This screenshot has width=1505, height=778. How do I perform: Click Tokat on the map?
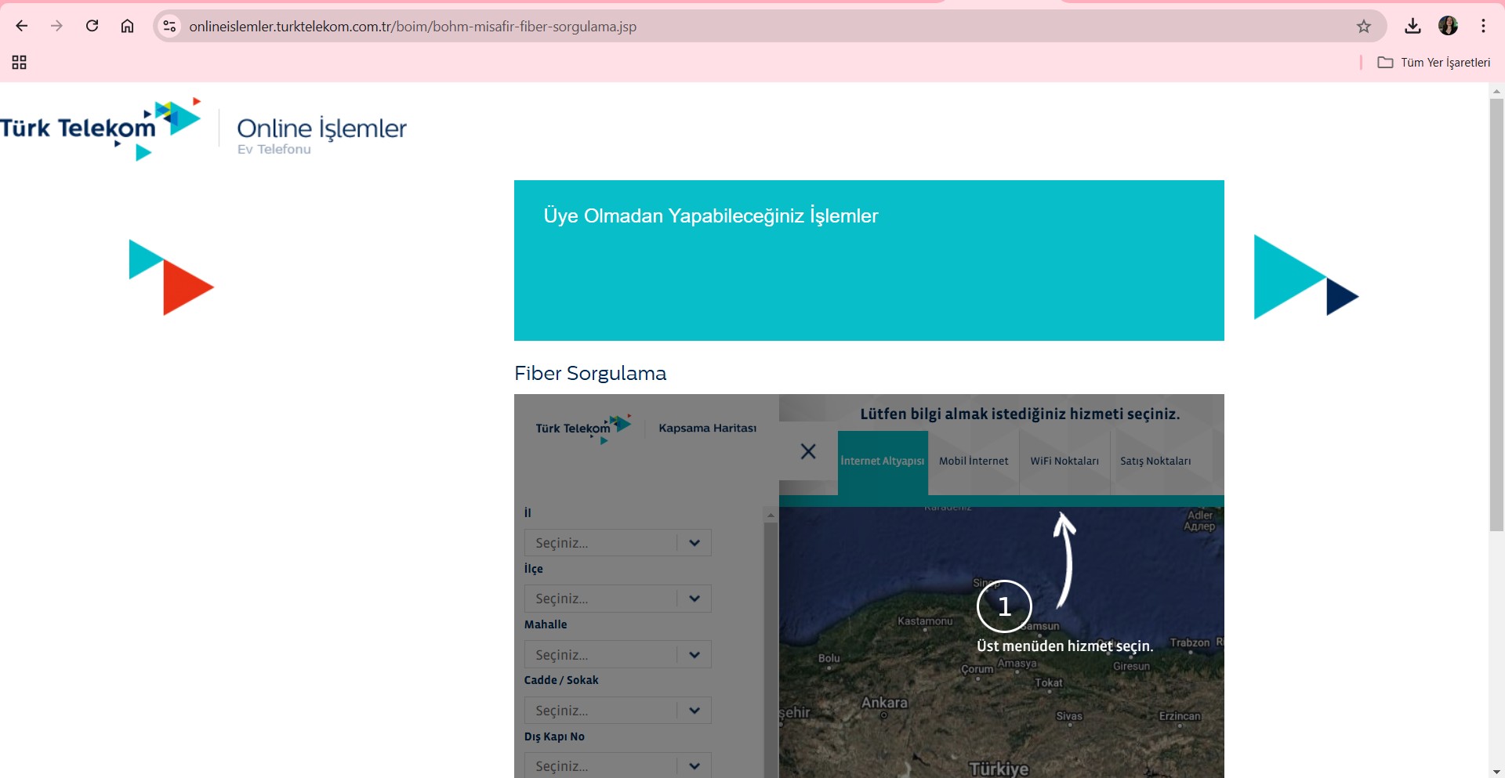pos(1049,682)
